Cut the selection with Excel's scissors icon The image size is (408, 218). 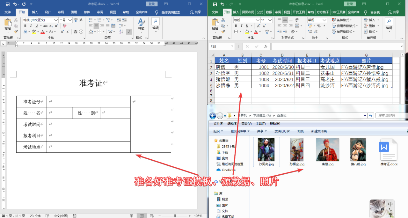coord(223,20)
